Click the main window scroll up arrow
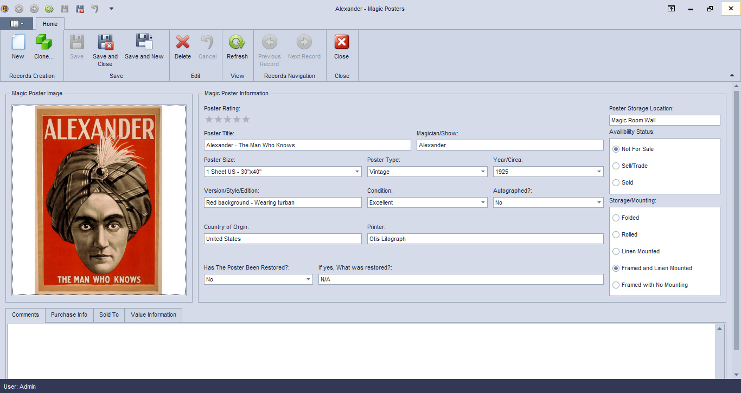The height and width of the screenshot is (393, 741). [736, 86]
